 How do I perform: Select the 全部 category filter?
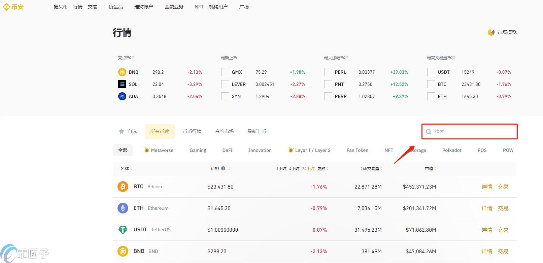tap(123, 150)
